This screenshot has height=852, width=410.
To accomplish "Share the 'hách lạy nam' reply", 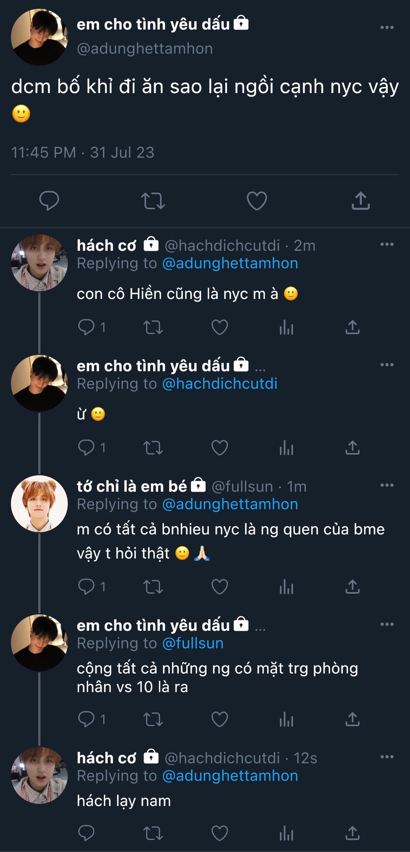I will pyautogui.click(x=352, y=833).
